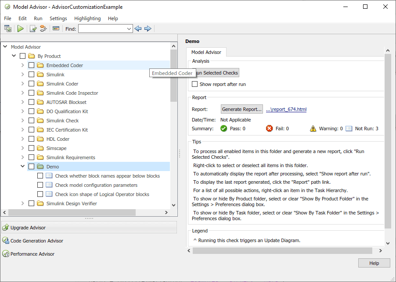The image size is (396, 282).
Task: Collapse the Model Advisor root node
Action: 5,46
